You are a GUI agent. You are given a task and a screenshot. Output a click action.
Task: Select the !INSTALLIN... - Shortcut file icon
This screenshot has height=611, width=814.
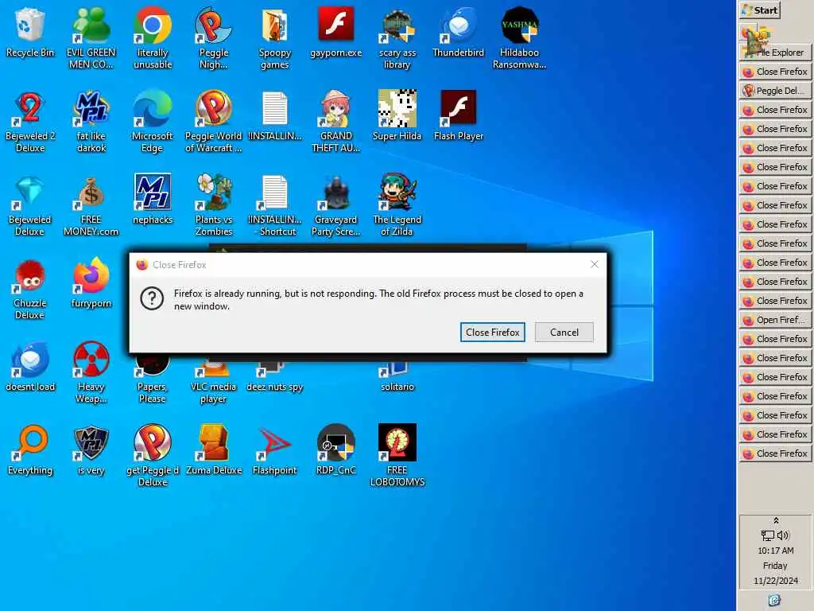[x=274, y=204]
